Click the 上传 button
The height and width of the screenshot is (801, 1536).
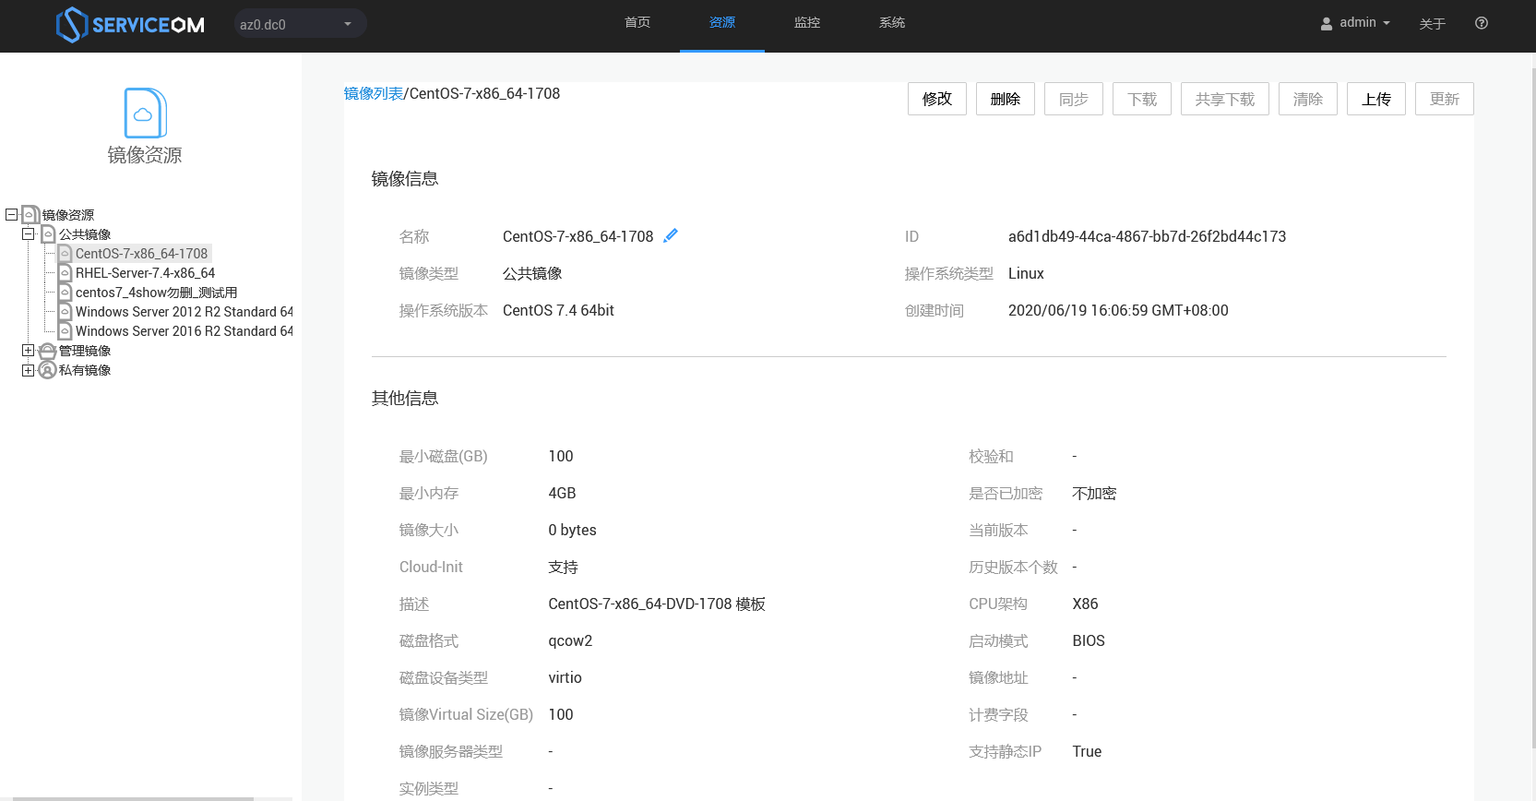1376,99
